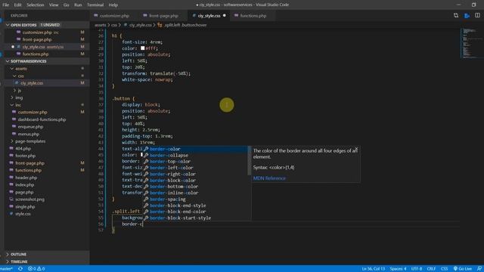Choose border-inline-color suggestion
The height and width of the screenshot is (272, 484).
(x=195, y=193)
